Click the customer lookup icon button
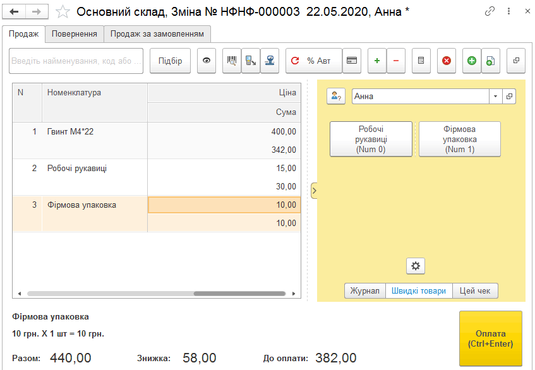535x370 pixels. pyautogui.click(x=336, y=96)
